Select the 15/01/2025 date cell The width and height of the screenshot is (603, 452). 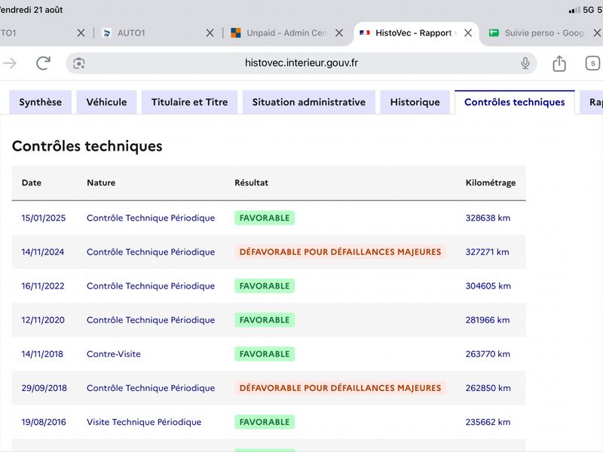coord(44,218)
